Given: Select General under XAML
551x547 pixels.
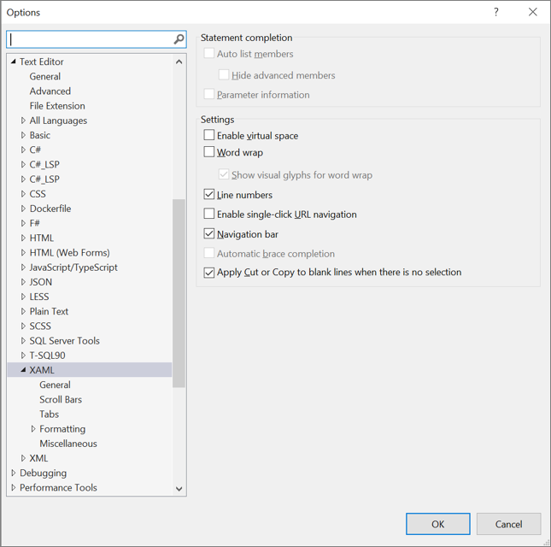Looking at the screenshot, I should point(55,385).
